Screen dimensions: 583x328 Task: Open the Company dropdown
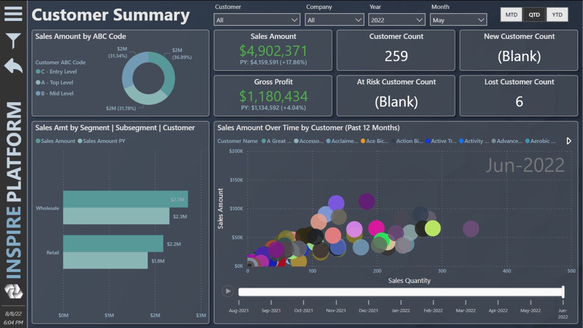click(x=334, y=20)
